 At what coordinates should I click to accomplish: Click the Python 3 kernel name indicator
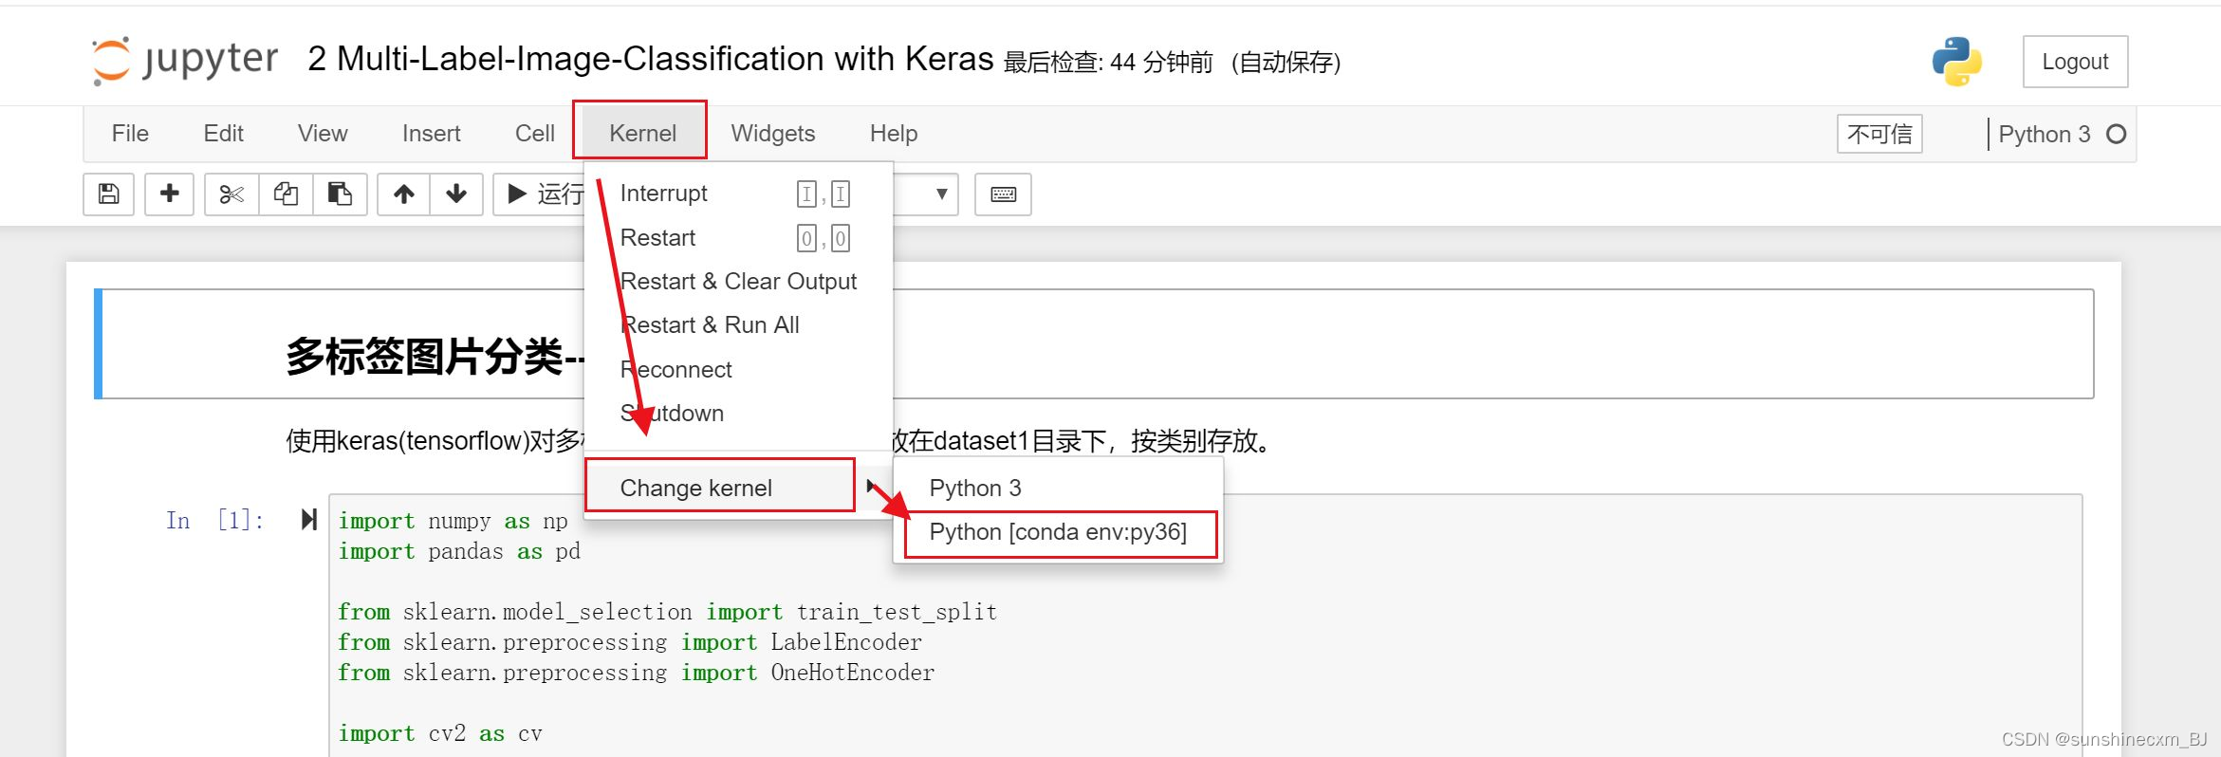pos(2044,135)
